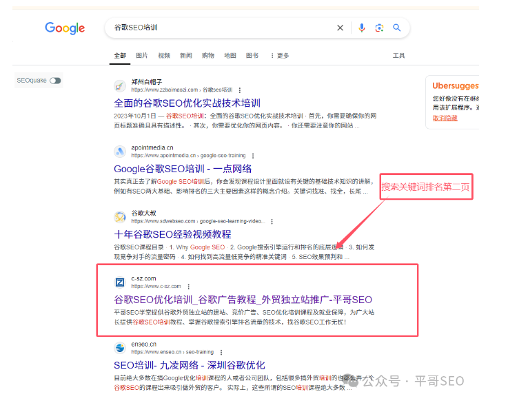
Task: Expand the 更多 search filter menu
Action: pyautogui.click(x=279, y=56)
